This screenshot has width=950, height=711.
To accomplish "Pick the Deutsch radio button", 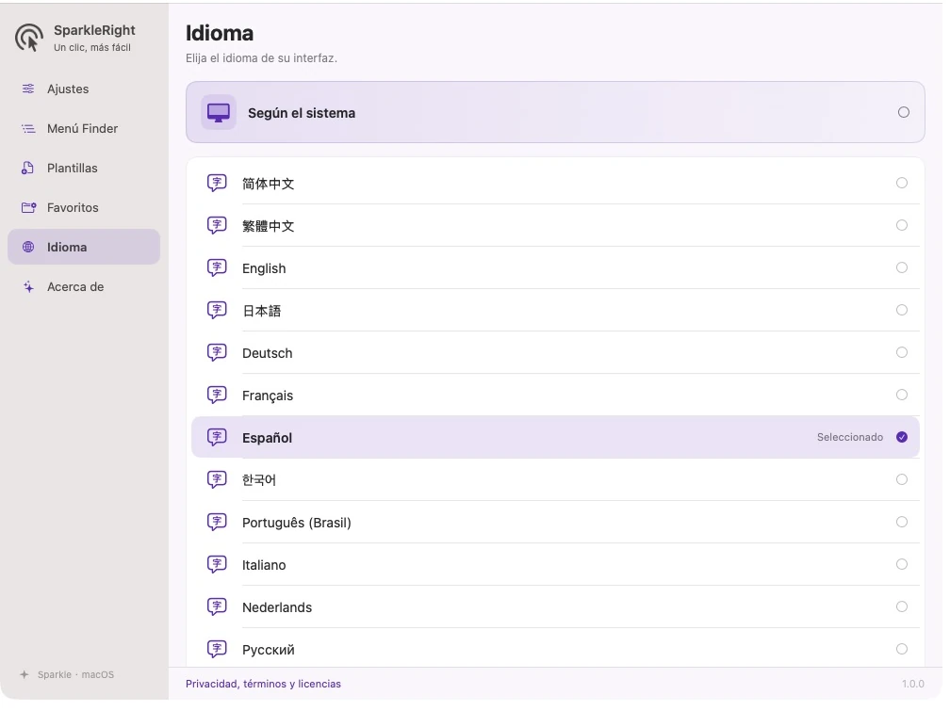I will point(902,352).
